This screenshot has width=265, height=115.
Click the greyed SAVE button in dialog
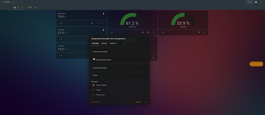(146, 102)
